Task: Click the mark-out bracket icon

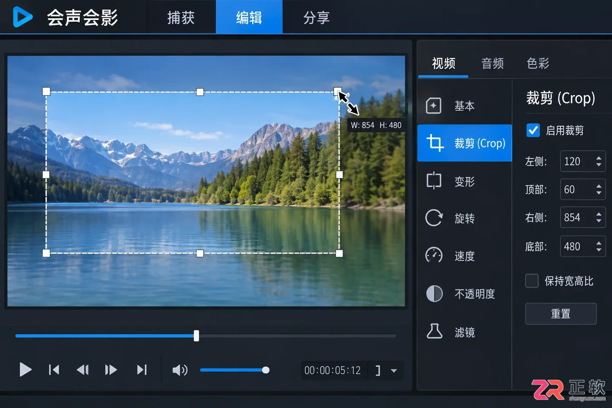Action: (378, 371)
